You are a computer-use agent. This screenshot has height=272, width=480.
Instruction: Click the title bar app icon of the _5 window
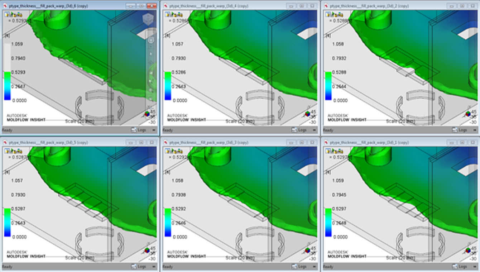click(x=5, y=143)
